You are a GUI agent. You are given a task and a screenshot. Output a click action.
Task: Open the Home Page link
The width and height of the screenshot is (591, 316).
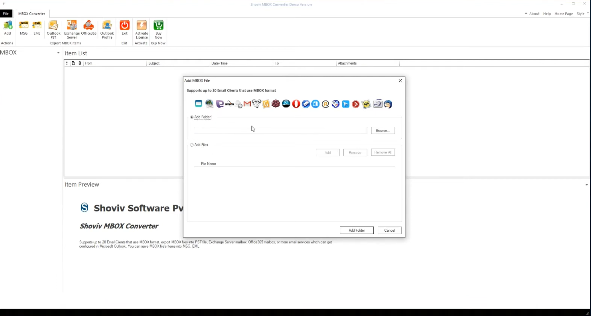tap(564, 14)
